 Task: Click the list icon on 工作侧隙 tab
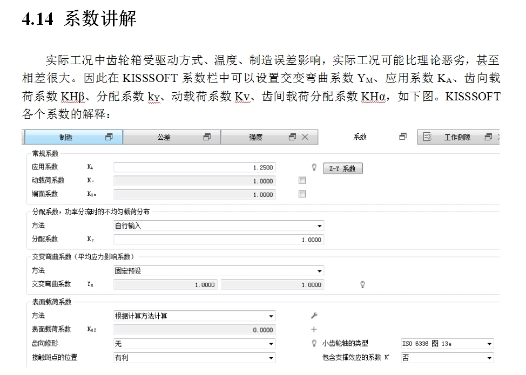click(427, 137)
